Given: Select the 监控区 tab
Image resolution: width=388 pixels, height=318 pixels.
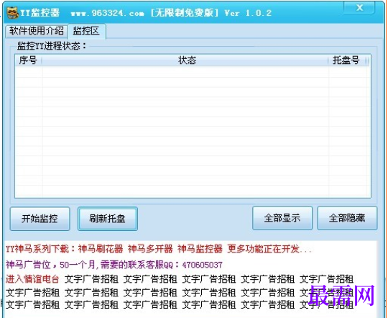Looking at the screenshot, I should (87, 31).
